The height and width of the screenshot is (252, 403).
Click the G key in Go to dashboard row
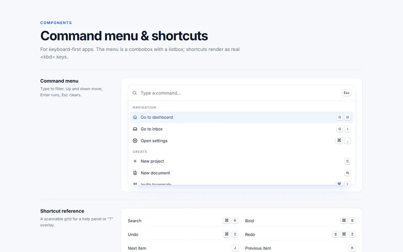coord(340,117)
